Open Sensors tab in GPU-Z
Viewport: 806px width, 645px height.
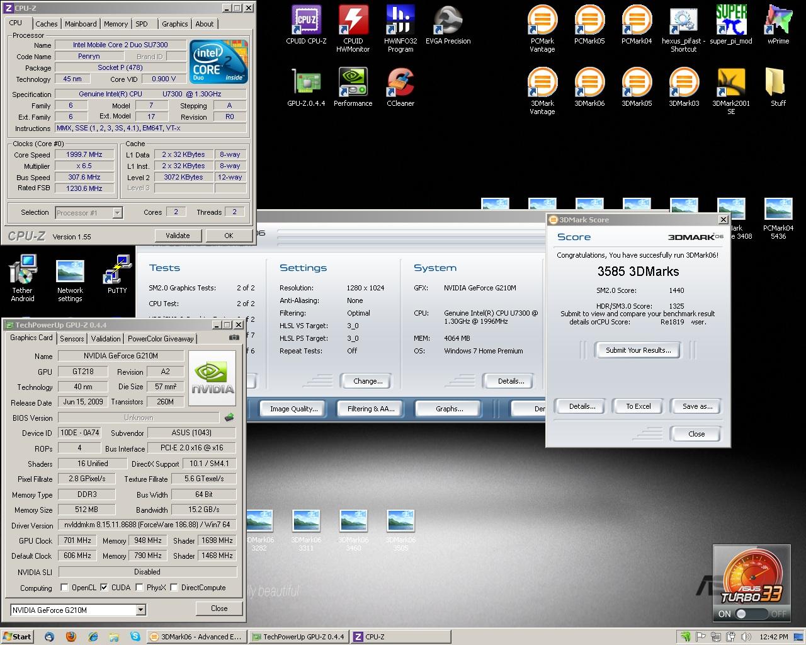pos(72,339)
